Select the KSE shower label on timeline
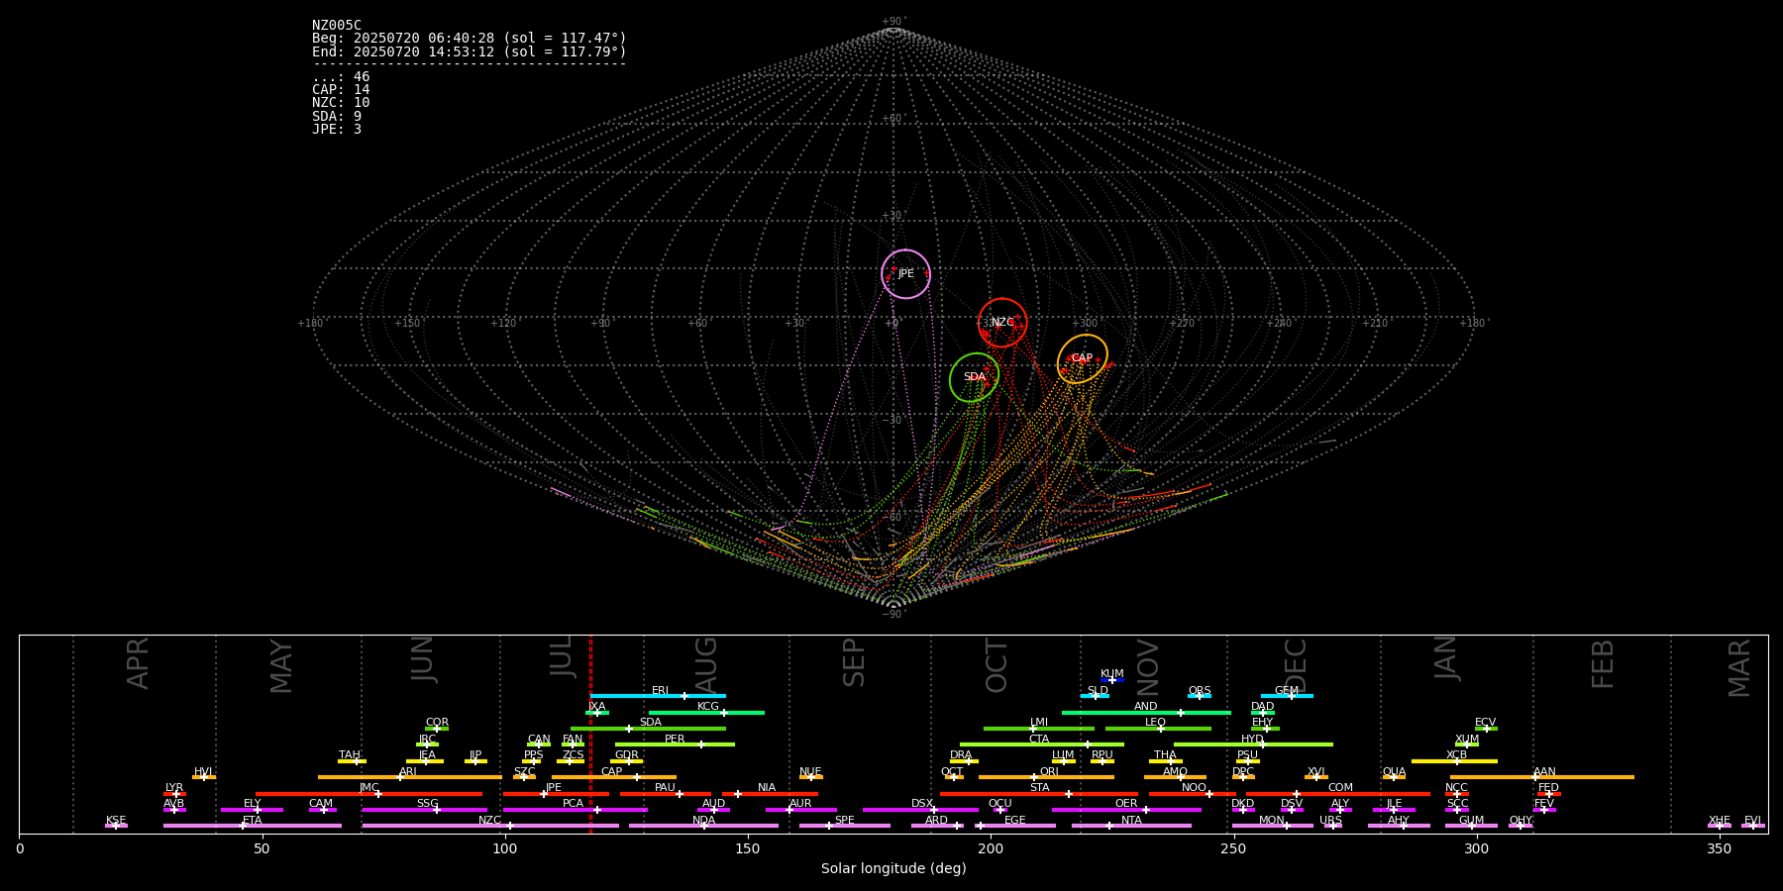 point(116,821)
